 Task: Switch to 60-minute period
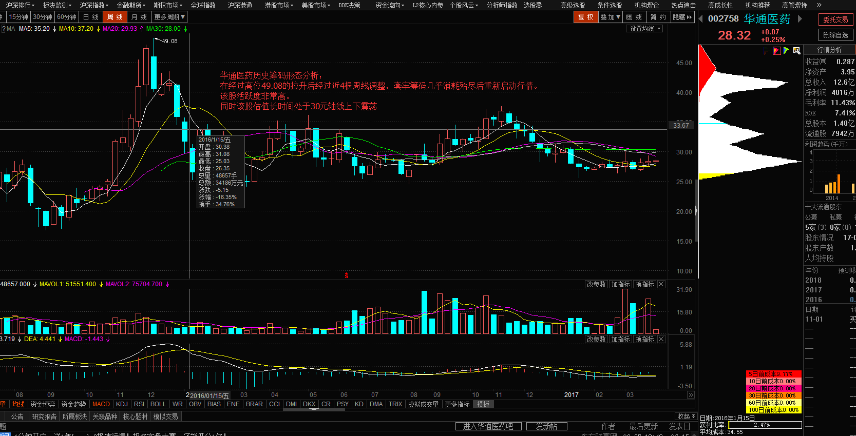coord(67,17)
